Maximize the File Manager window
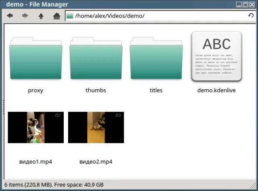Viewport: 258px width, 191px height. (246, 4)
